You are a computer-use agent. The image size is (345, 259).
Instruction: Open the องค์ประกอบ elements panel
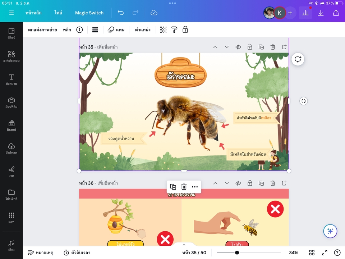pos(11,56)
